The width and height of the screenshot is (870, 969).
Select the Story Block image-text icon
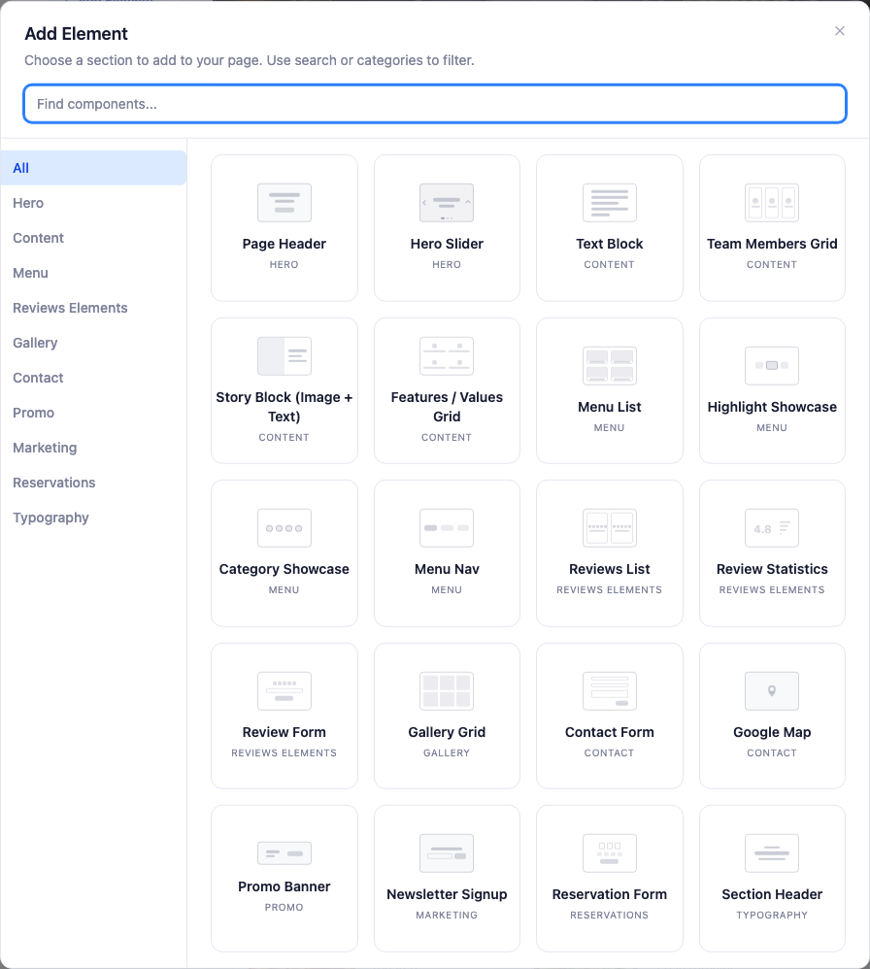coord(284,356)
